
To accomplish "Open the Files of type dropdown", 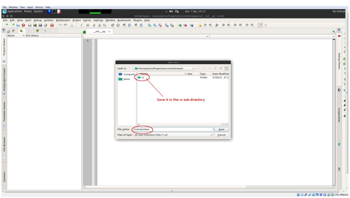I will pos(211,135).
